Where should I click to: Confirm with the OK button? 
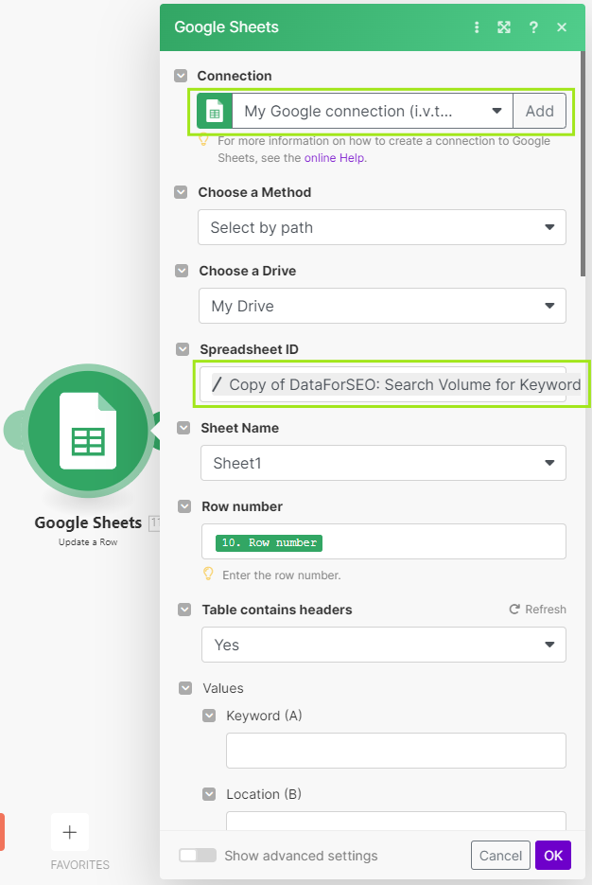point(553,856)
